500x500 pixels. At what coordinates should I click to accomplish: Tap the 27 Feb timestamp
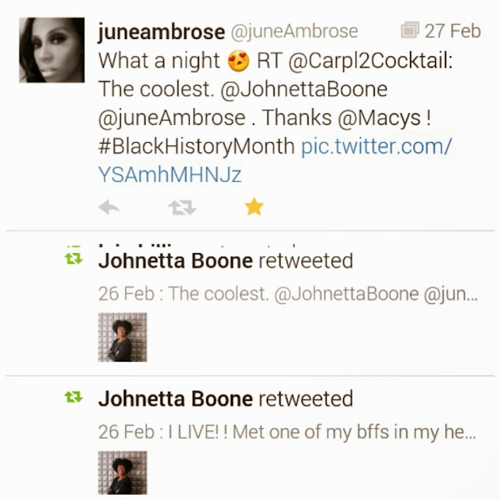click(x=453, y=31)
